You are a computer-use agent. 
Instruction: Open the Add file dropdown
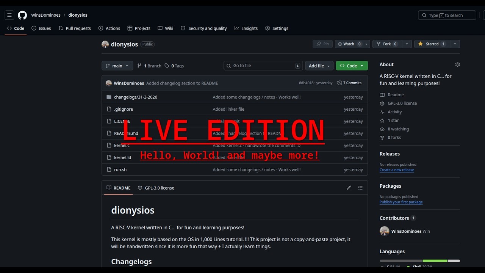319,66
